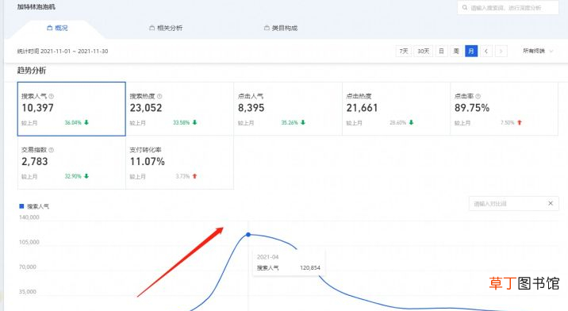Click the 相关分析 tab icon
Viewport: 568px width, 311px height.
pos(152,28)
